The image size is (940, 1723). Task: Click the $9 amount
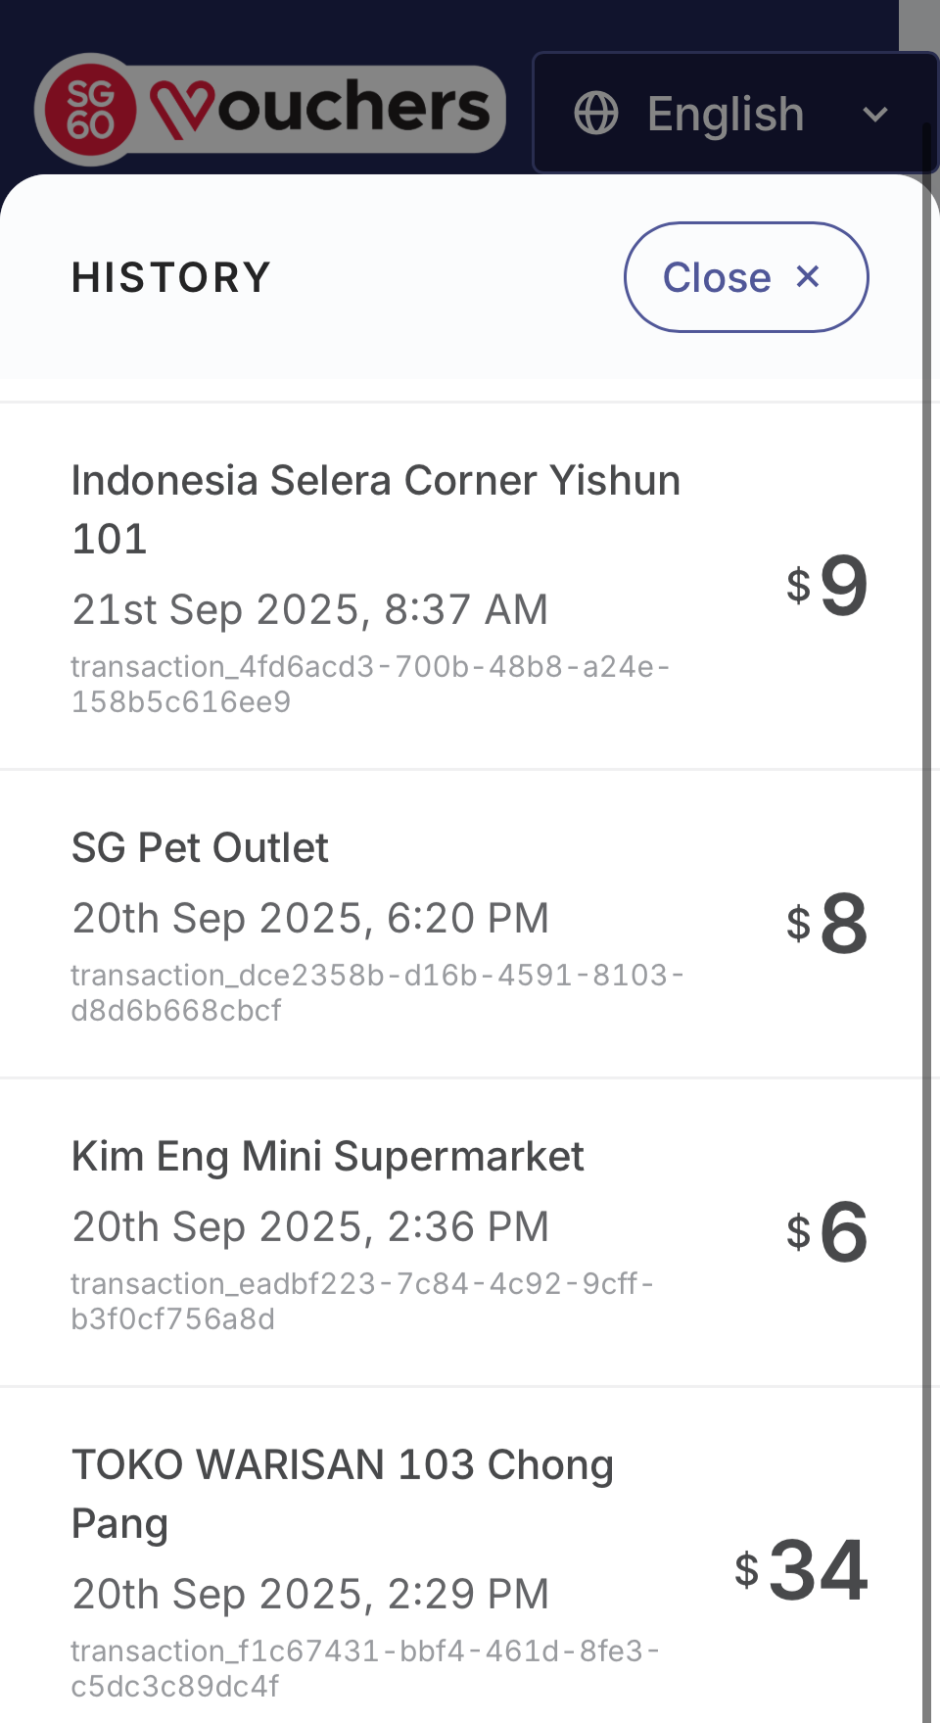827,586
